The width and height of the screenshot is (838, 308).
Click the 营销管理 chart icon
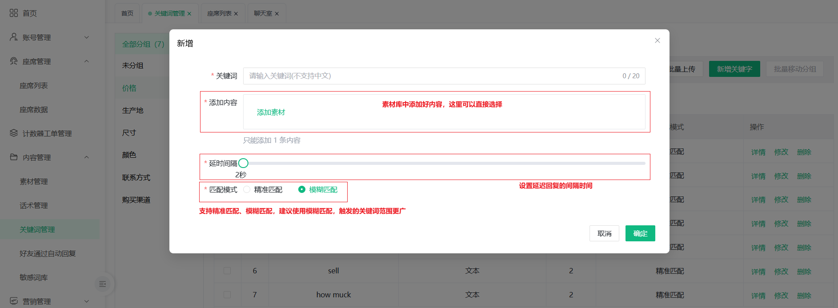tap(14, 301)
